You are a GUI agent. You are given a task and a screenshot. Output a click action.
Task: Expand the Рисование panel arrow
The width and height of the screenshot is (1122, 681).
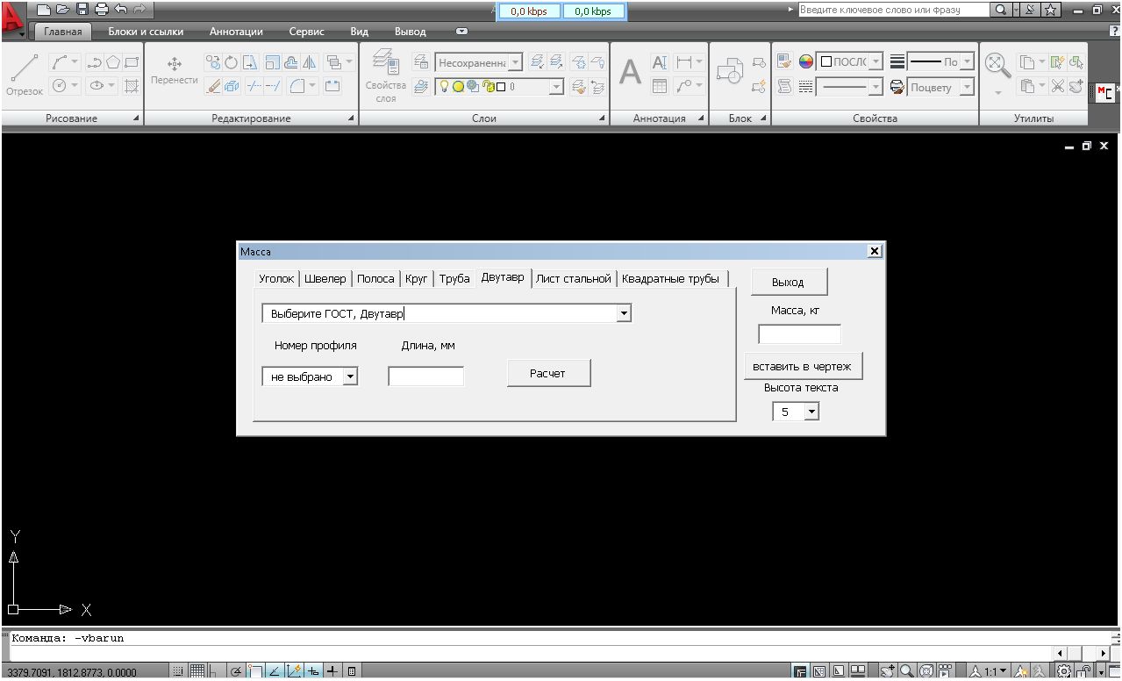[x=136, y=118]
